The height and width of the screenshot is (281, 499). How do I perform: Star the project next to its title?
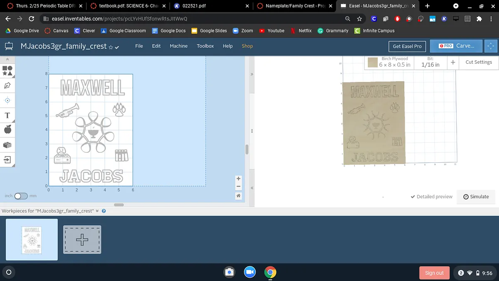pos(111,47)
